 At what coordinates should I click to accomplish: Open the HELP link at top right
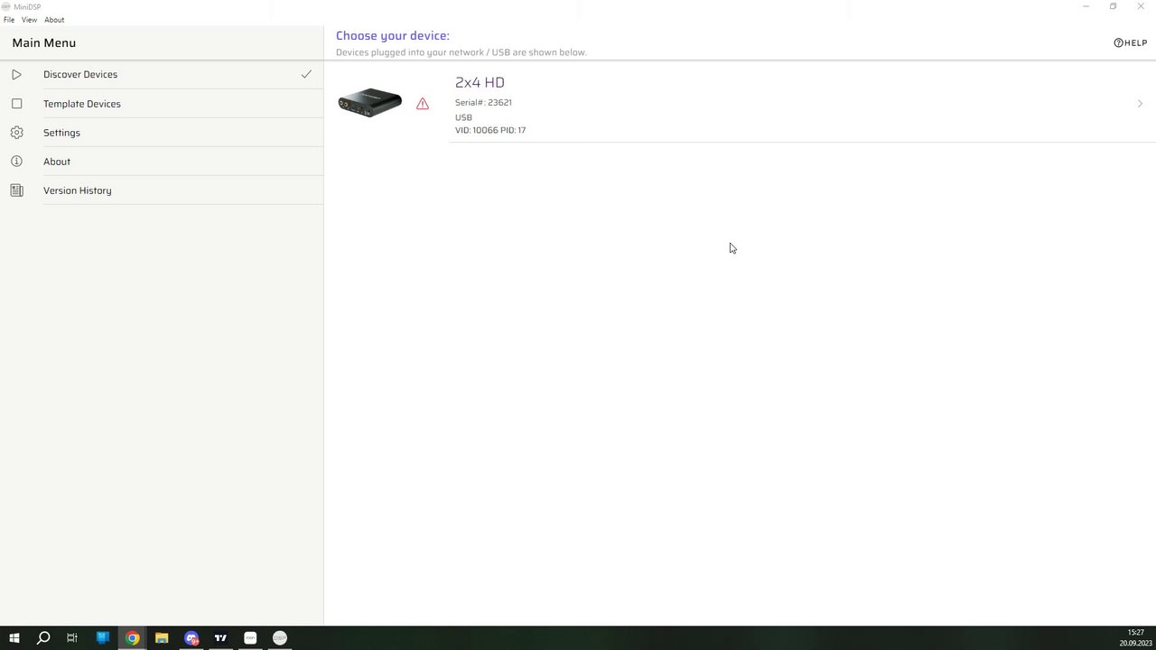pos(1130,42)
